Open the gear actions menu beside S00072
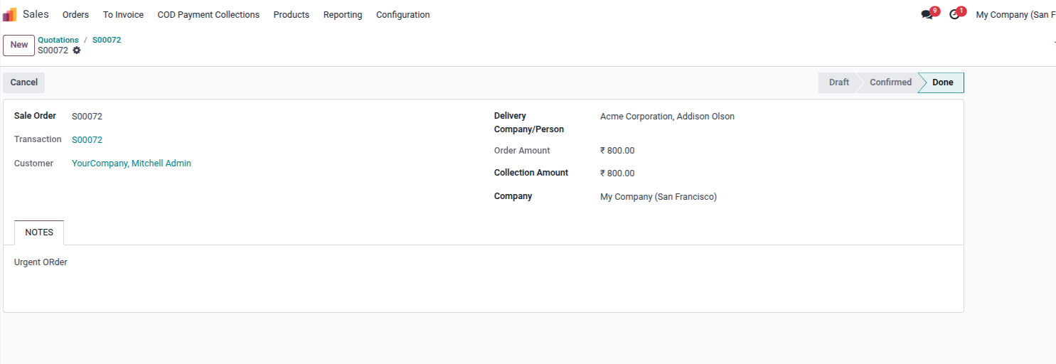 (x=77, y=50)
